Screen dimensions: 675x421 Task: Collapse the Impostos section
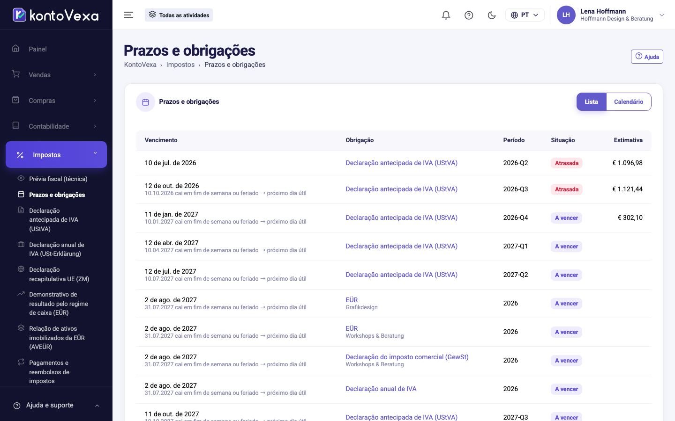56,154
